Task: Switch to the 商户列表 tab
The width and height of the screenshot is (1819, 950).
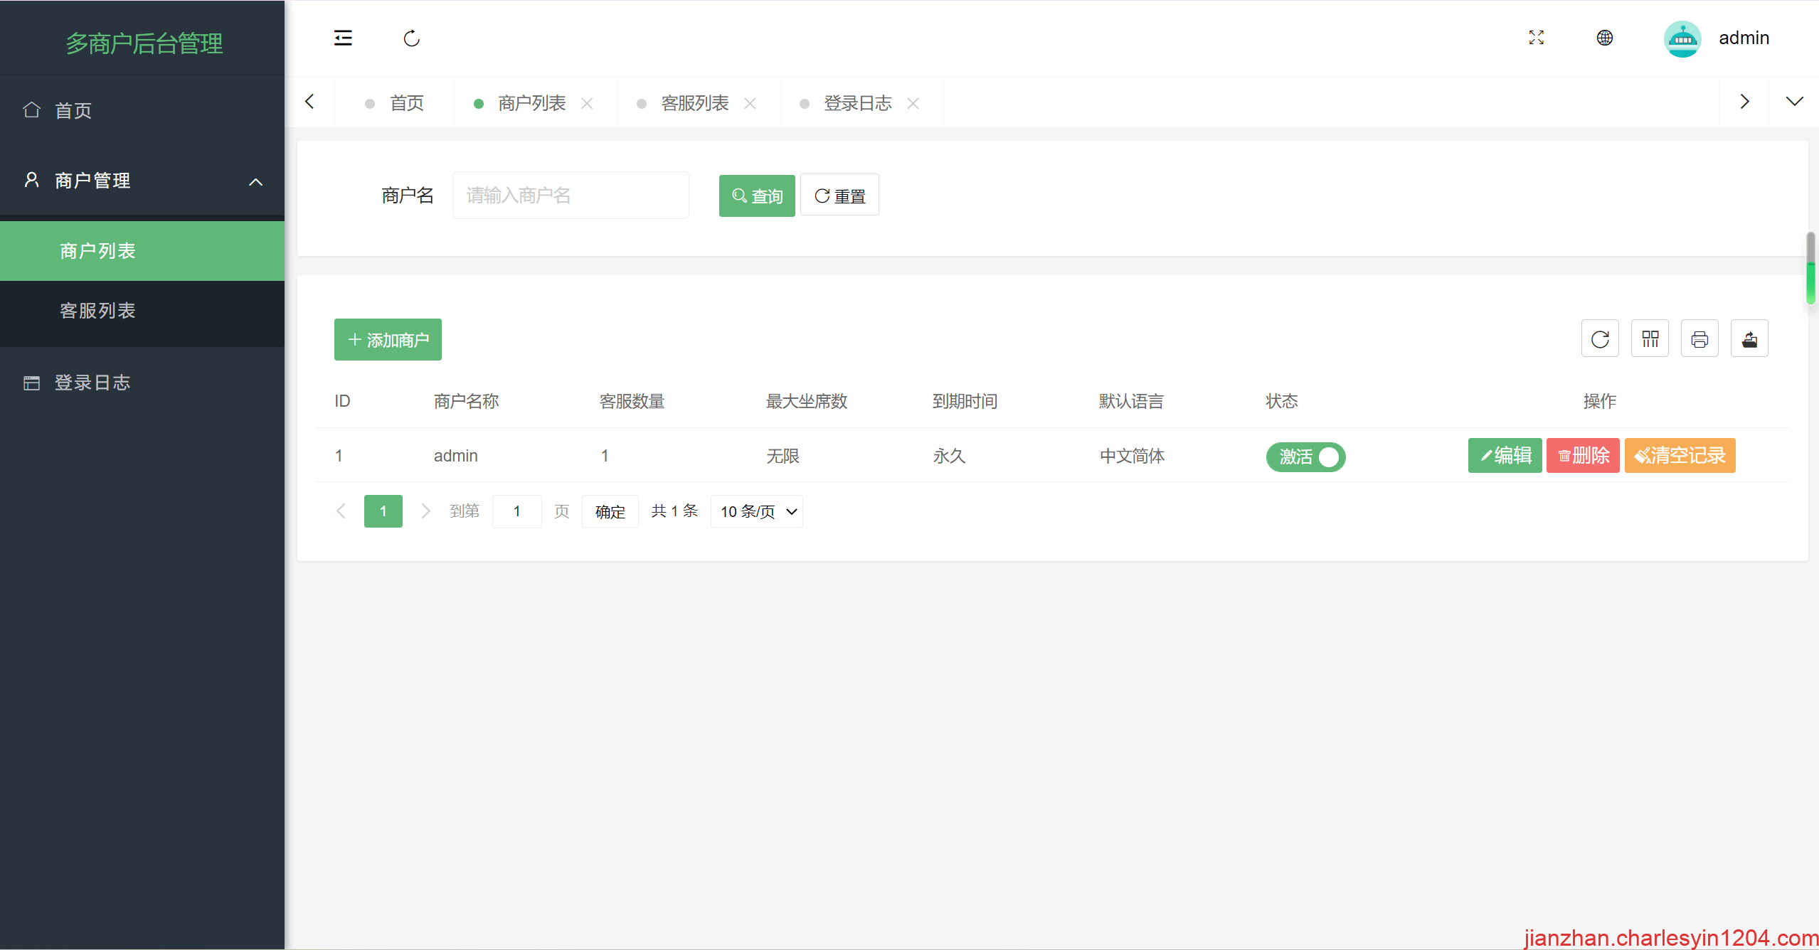Action: (x=531, y=103)
